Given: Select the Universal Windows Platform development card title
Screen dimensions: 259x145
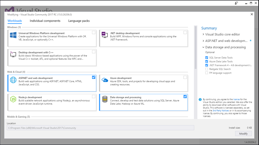Looking at the screenshot, I should point(41,33).
